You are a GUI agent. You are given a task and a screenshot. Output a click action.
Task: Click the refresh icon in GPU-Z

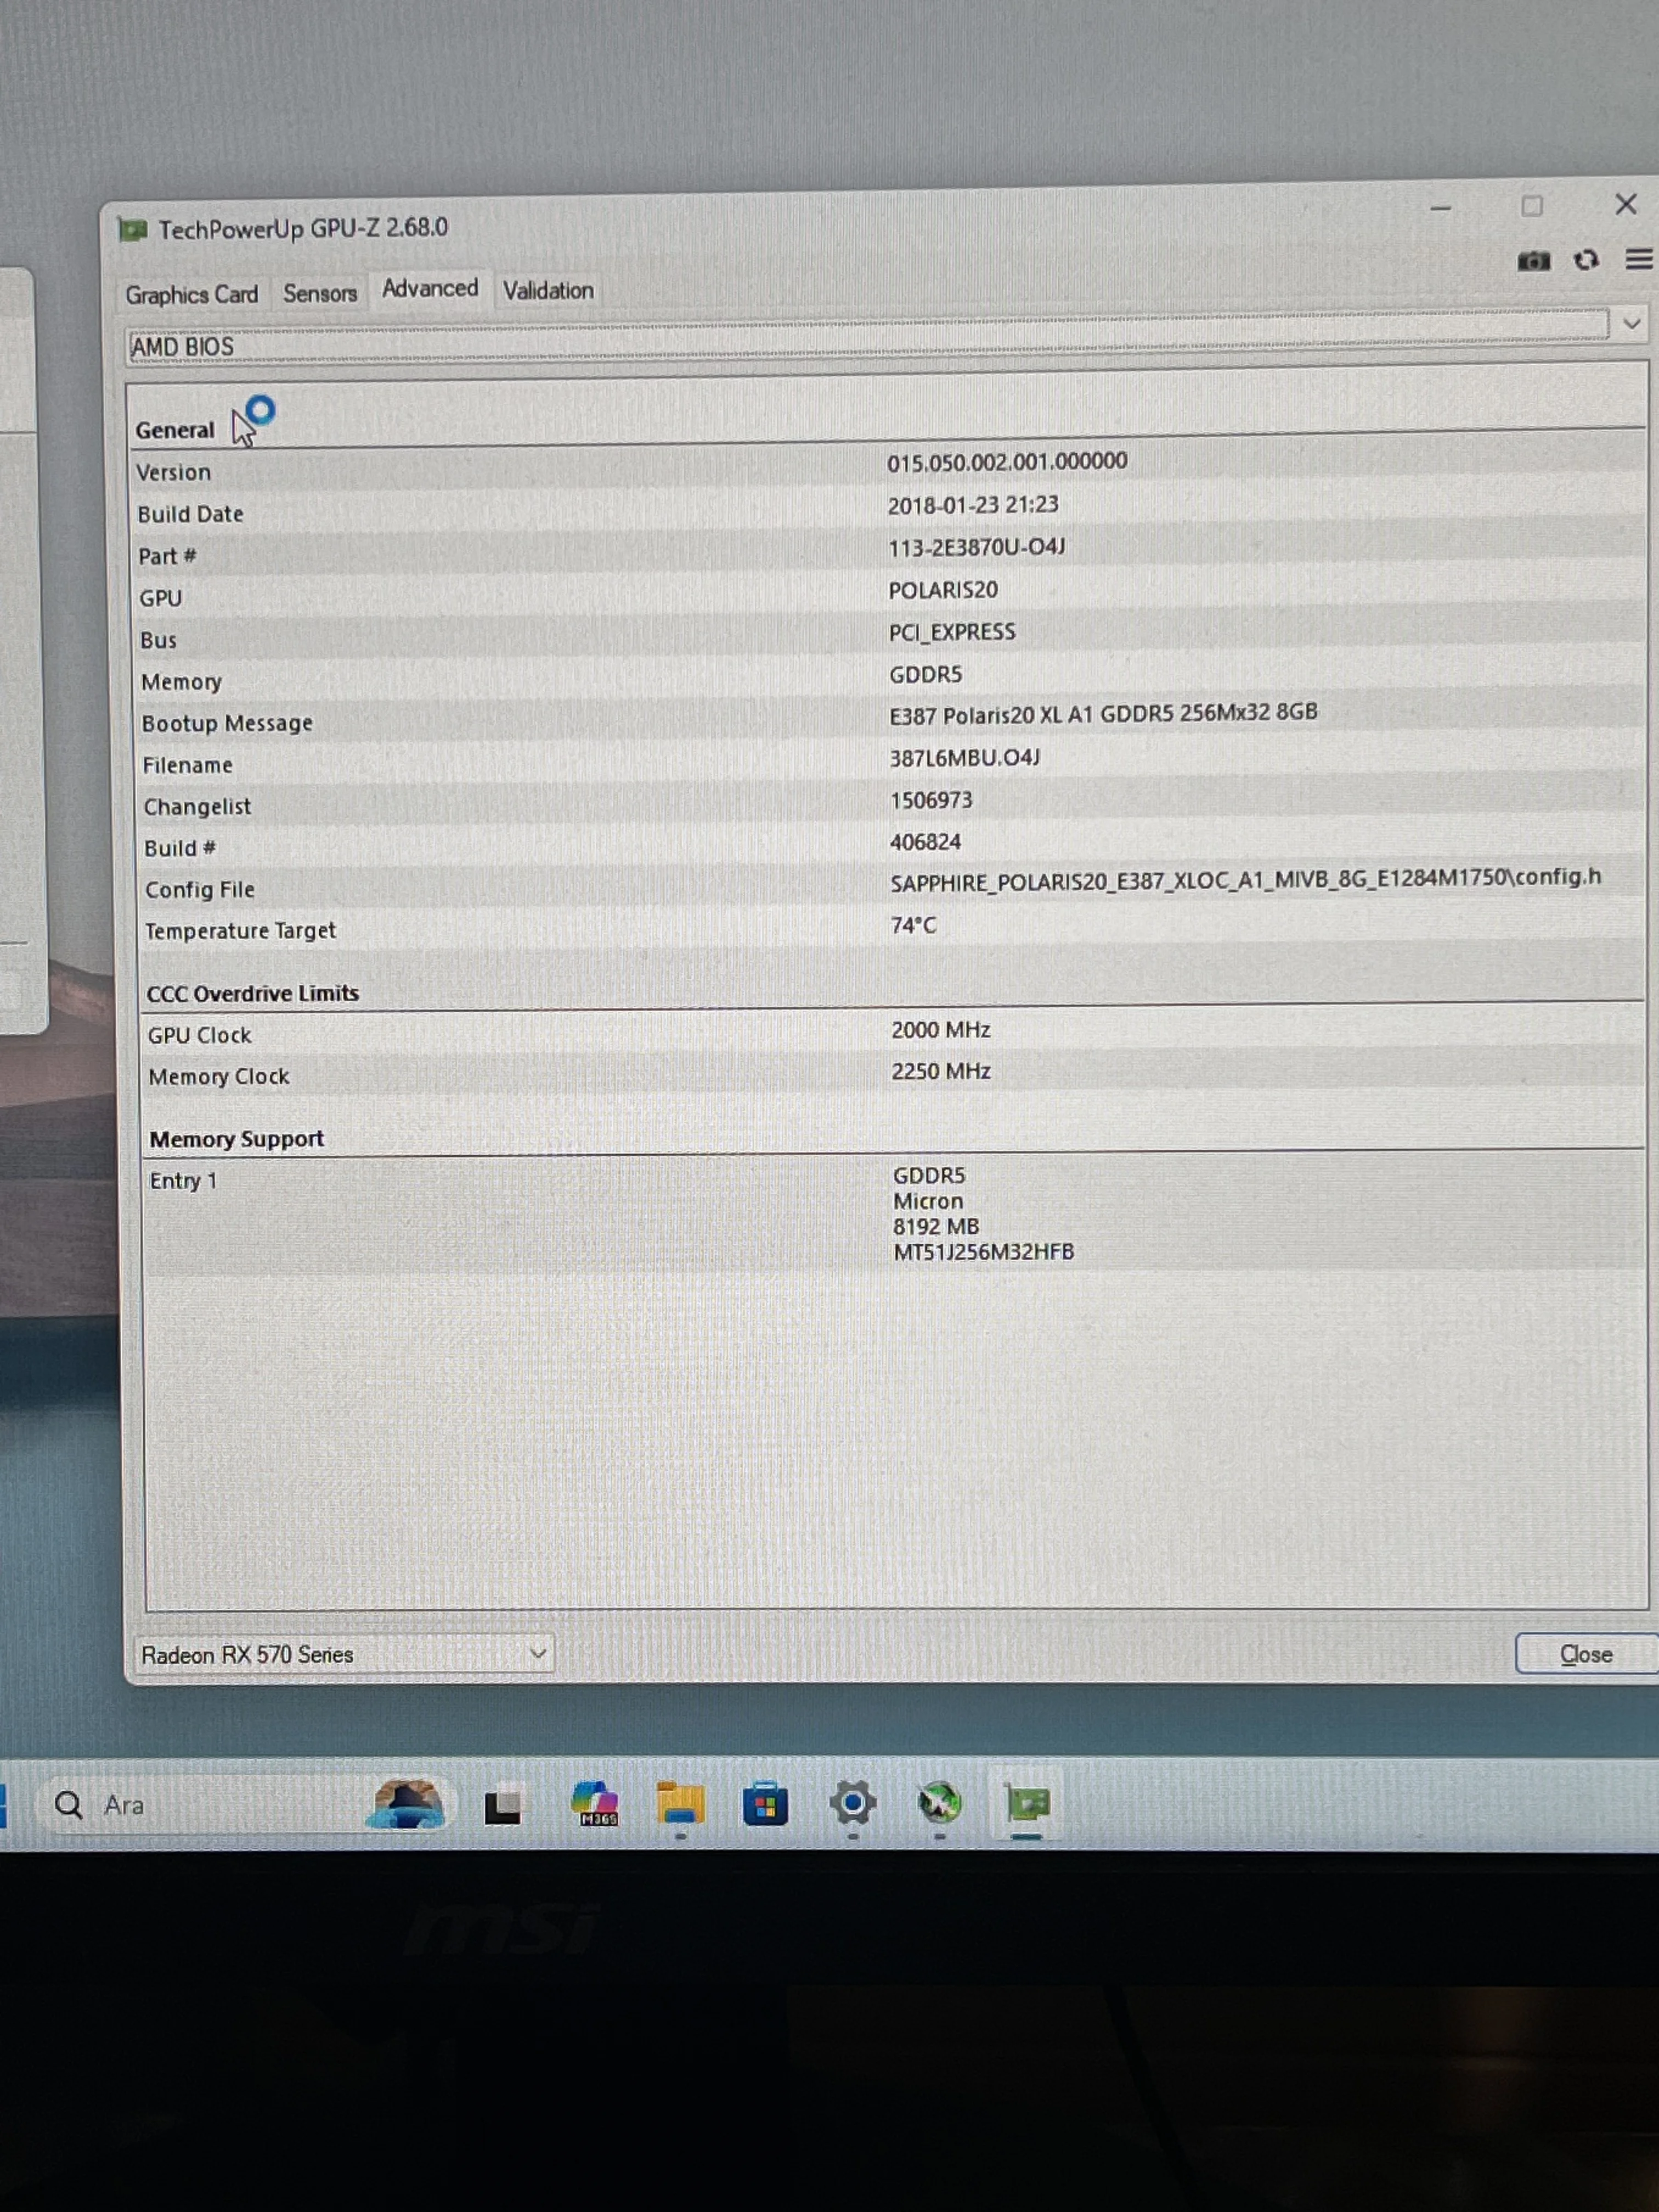coord(1585,260)
